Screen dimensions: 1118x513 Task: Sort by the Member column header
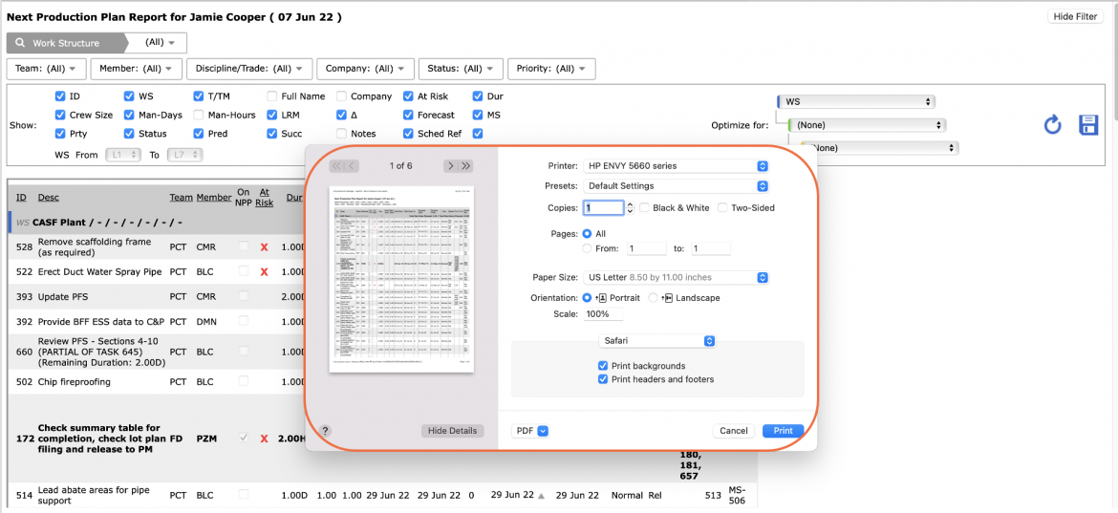214,197
